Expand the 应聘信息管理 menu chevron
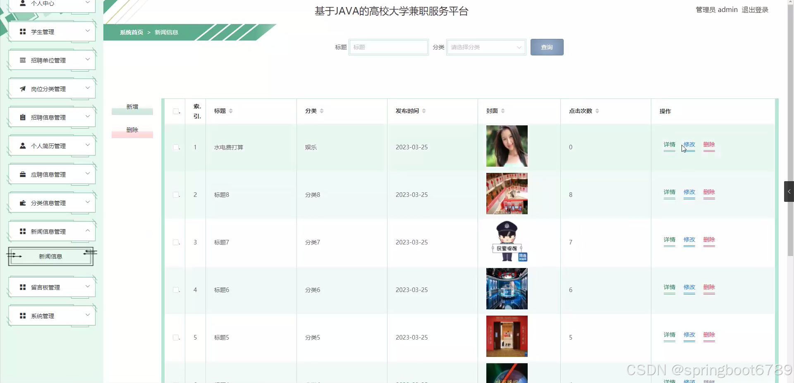The height and width of the screenshot is (383, 794). 88,174
